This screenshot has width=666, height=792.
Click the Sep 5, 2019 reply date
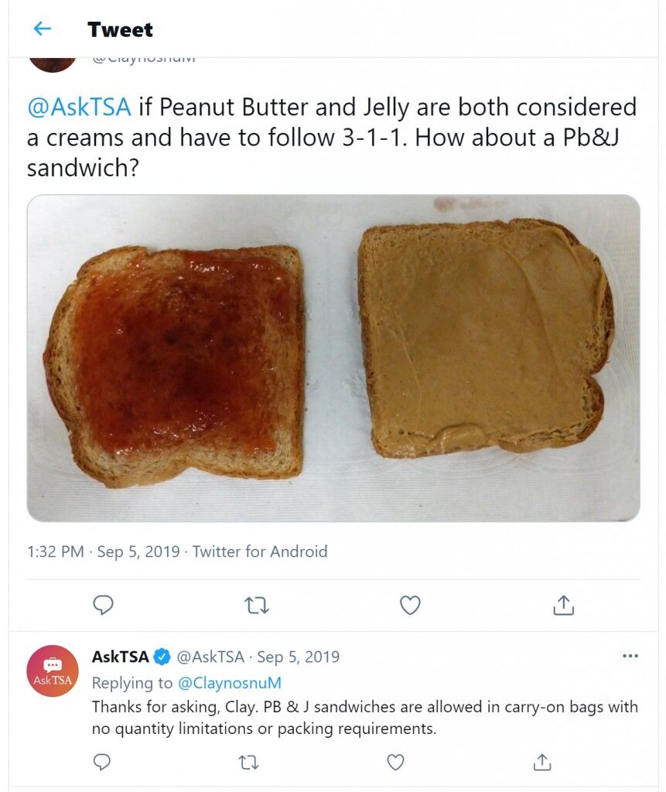click(x=298, y=657)
